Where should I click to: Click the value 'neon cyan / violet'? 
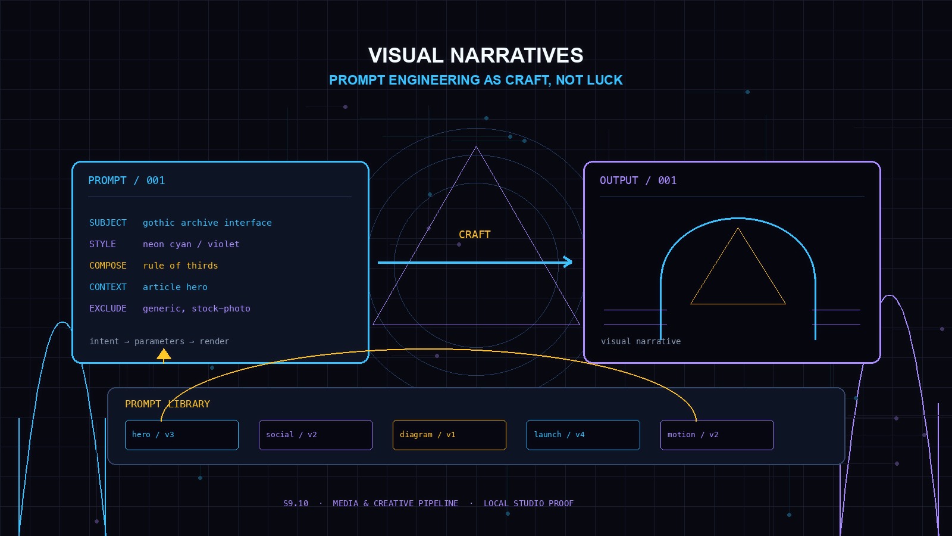tap(191, 244)
